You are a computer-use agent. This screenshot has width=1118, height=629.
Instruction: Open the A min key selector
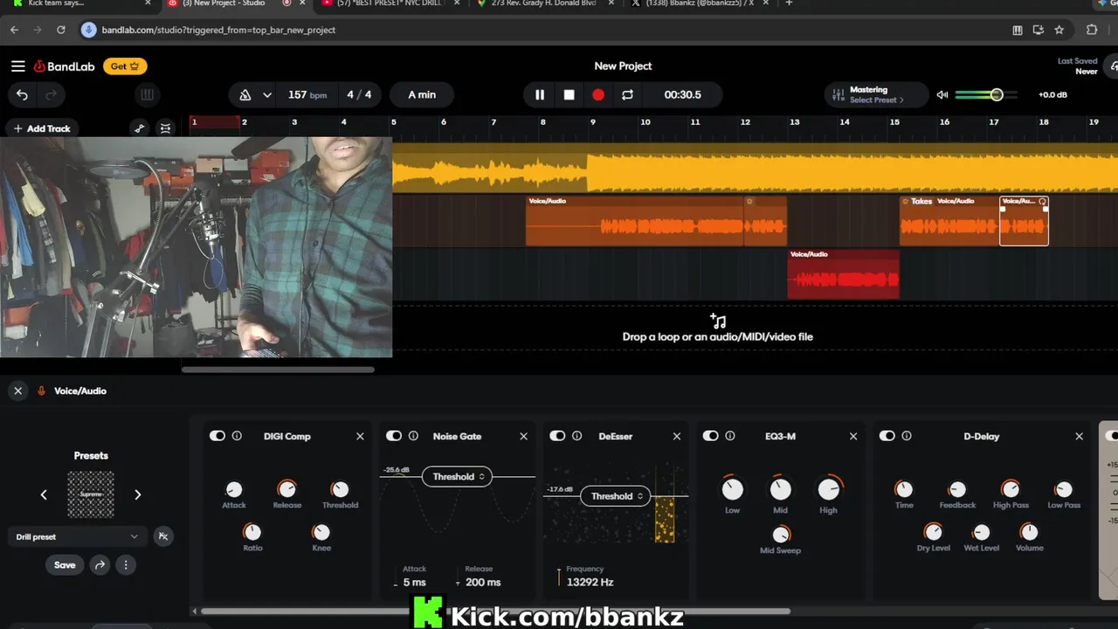[x=422, y=94]
